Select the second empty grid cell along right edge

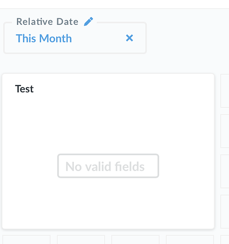point(225,131)
